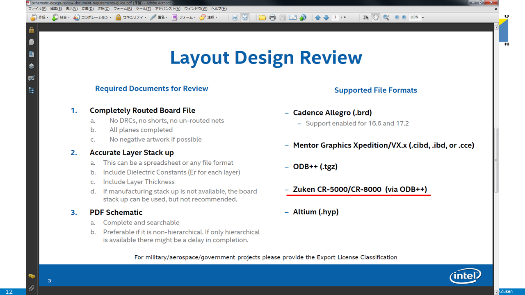Expand the zoom percentage dropdown arrow
525x295 pixels.
click(423, 18)
